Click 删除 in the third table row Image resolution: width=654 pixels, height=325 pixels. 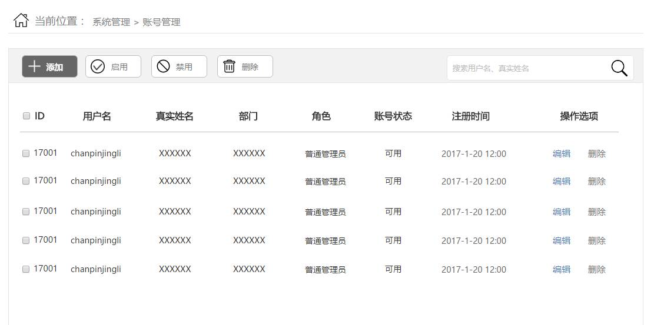click(597, 212)
